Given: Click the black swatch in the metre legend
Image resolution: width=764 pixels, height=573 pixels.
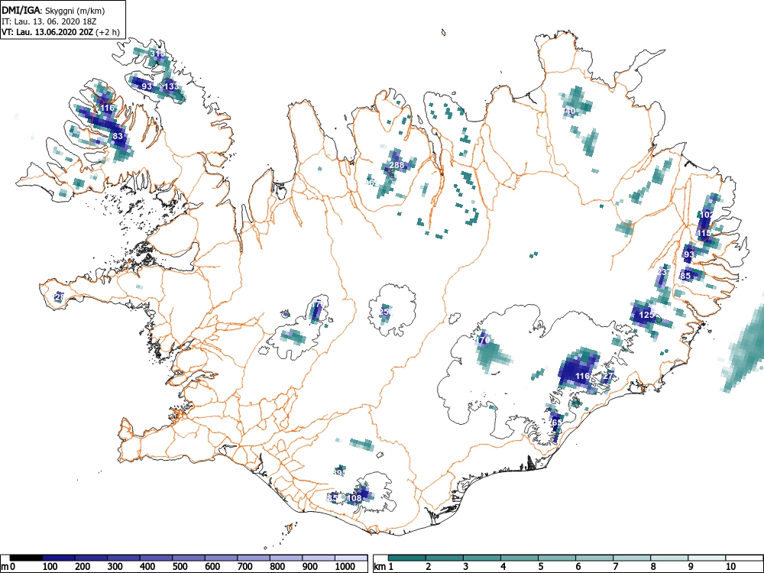Looking at the screenshot, I should tap(26, 558).
